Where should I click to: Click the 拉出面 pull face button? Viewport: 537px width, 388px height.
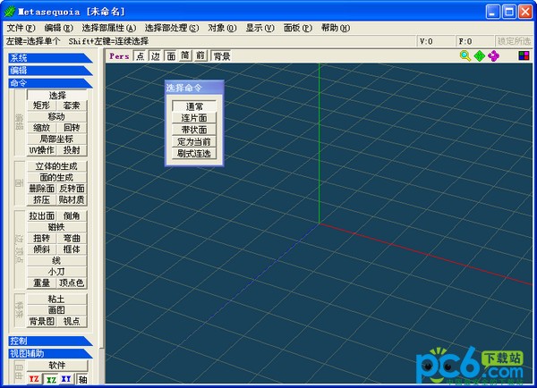click(x=41, y=215)
